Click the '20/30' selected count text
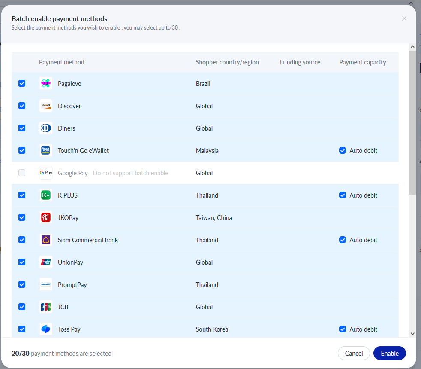421x369 pixels. pos(21,354)
